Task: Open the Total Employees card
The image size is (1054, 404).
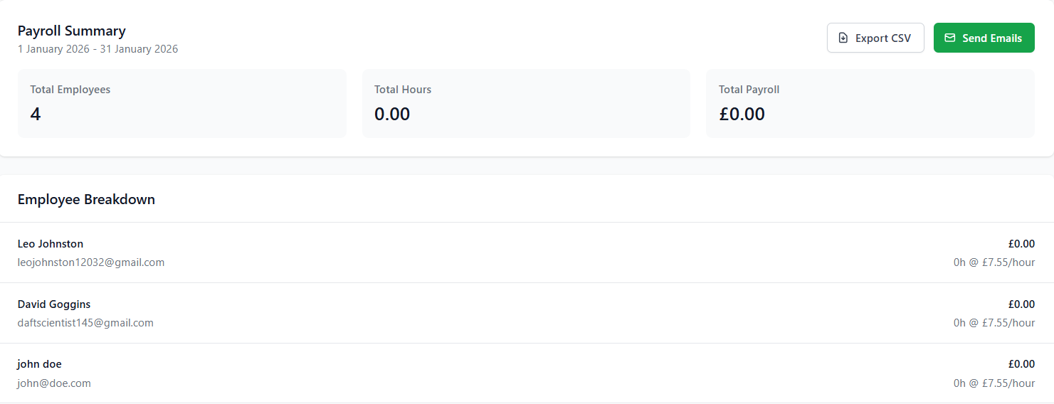Action: (181, 103)
